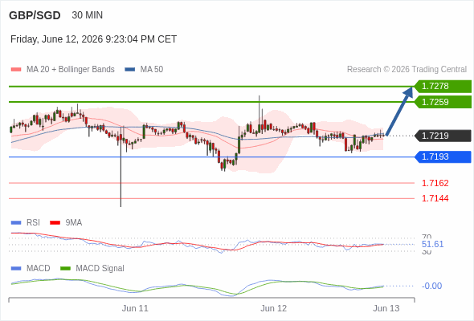
Task: Click the 9MA legend label
Action: 74,223
